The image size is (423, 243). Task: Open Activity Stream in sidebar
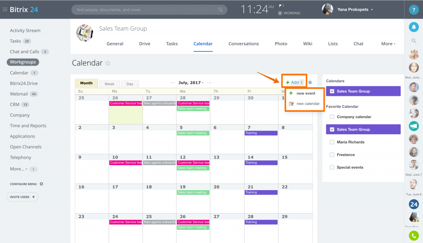coord(25,31)
